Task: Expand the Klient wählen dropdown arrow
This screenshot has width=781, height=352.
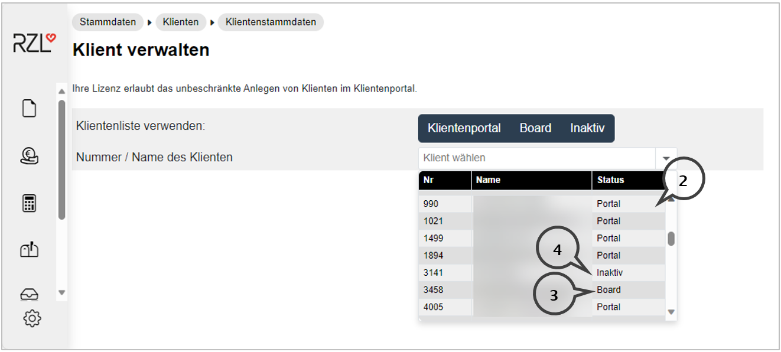Action: [x=666, y=158]
